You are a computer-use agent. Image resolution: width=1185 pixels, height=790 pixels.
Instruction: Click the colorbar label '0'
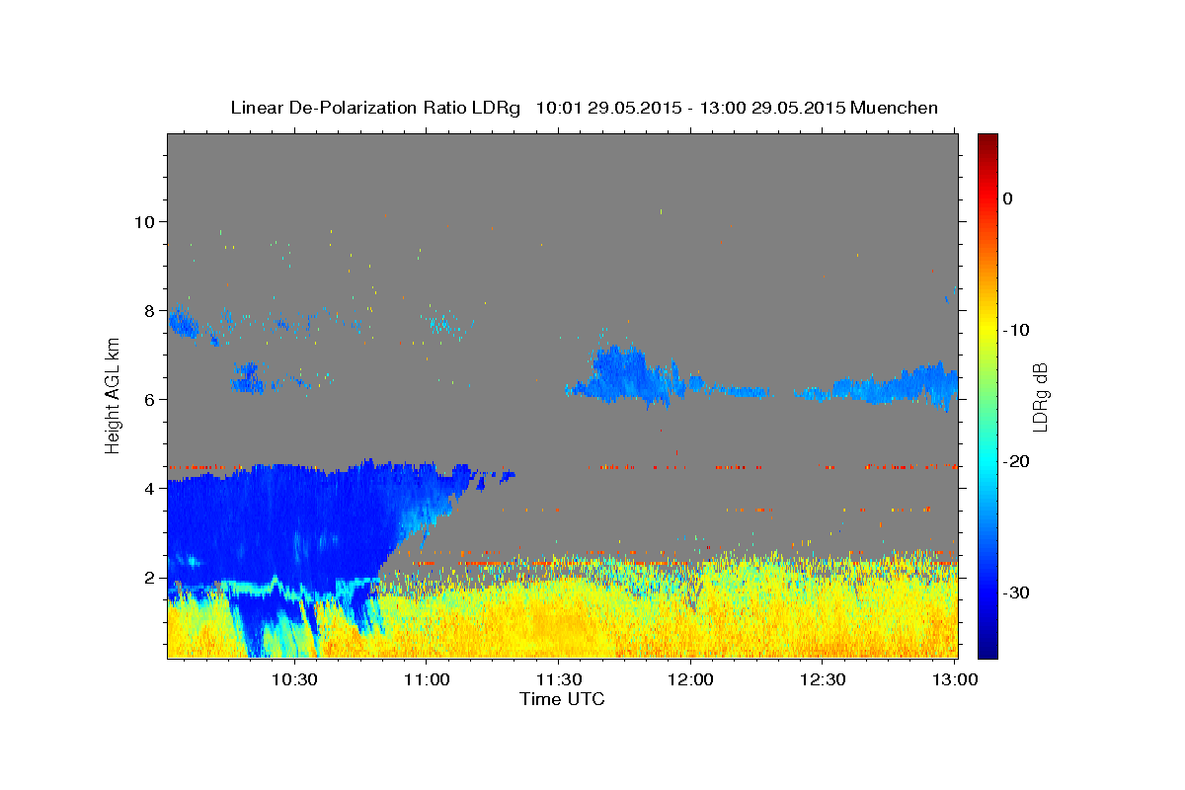coord(1007,198)
